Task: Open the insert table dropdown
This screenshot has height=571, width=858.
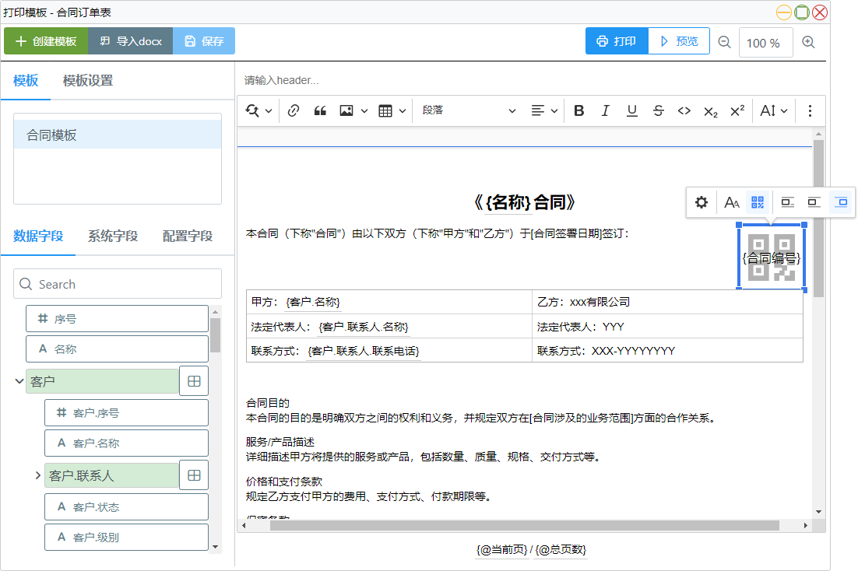Action: click(392, 110)
